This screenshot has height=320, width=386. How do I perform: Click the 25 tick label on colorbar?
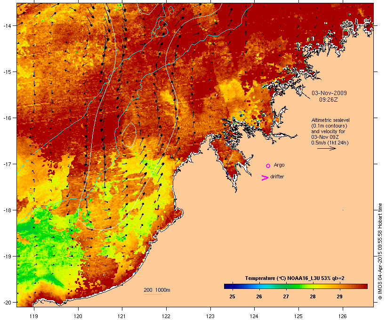click(x=232, y=296)
